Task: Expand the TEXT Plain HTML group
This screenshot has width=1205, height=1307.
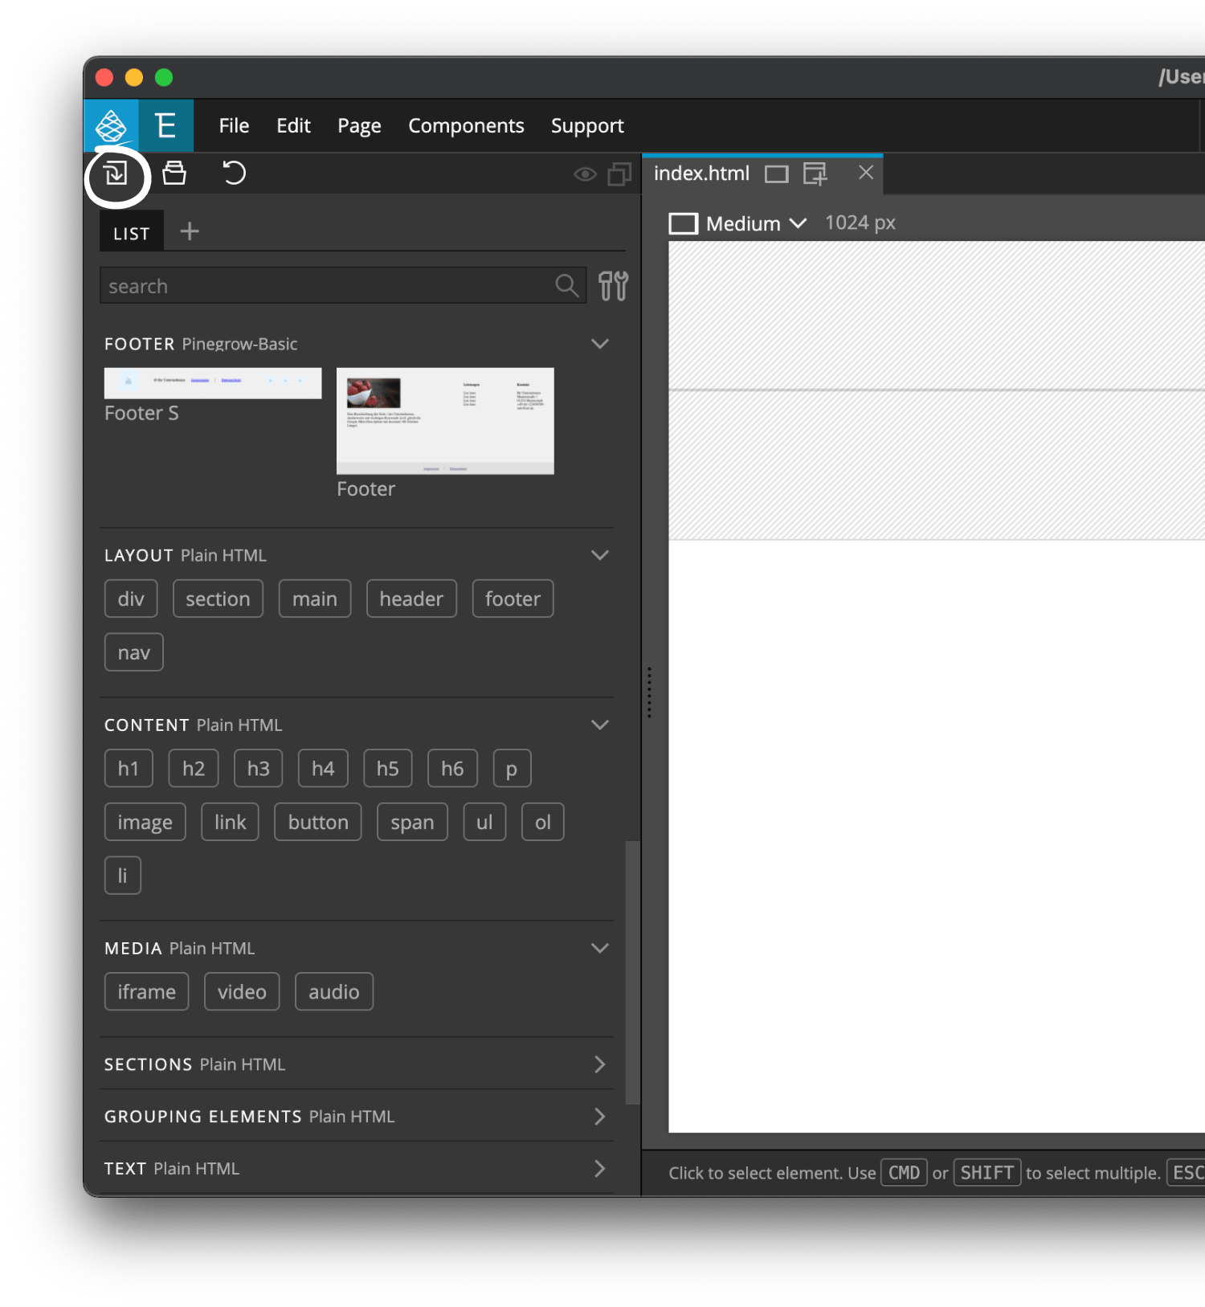Action: pyautogui.click(x=600, y=1169)
